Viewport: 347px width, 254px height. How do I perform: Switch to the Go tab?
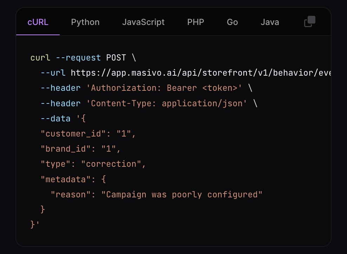tap(232, 22)
